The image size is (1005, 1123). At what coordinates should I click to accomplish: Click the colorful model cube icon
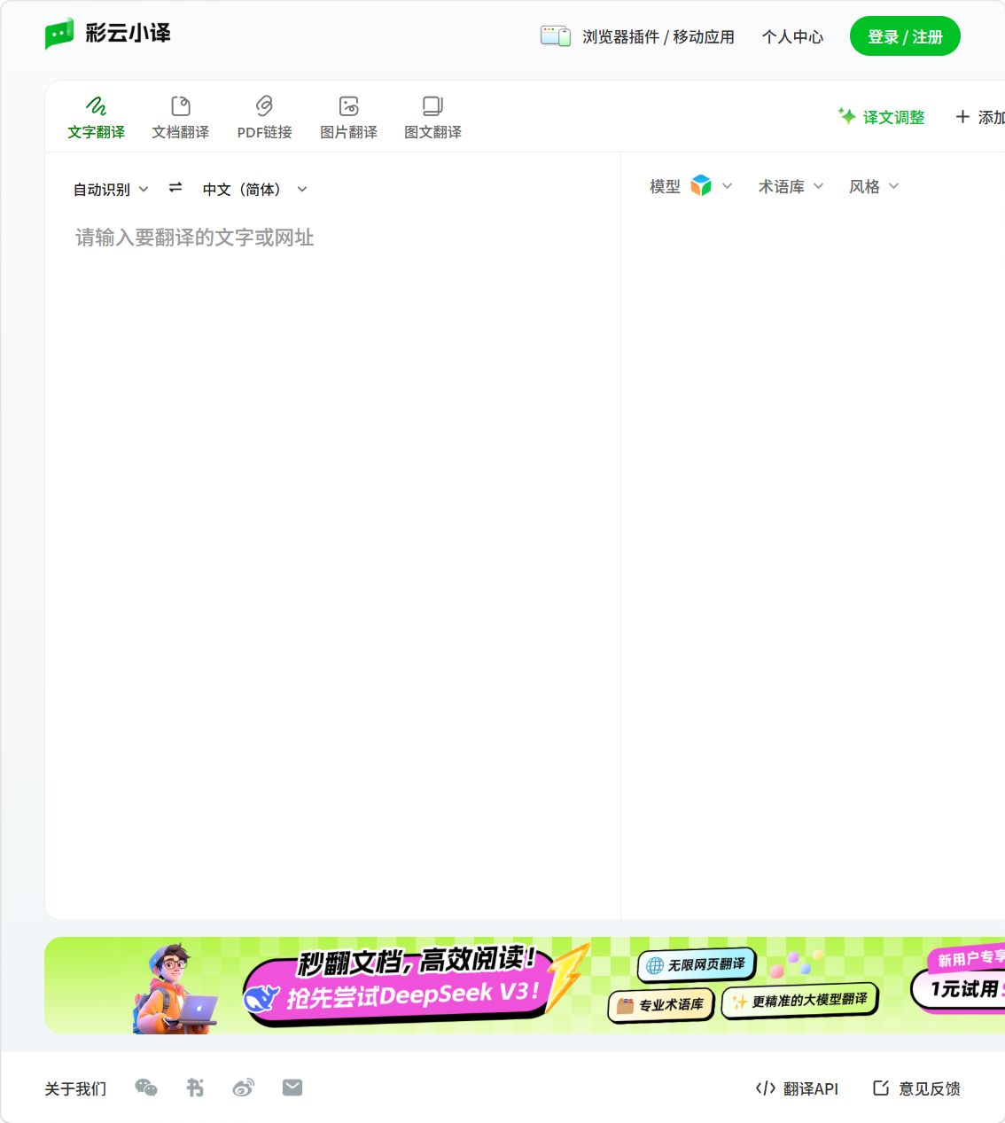pyautogui.click(x=701, y=185)
